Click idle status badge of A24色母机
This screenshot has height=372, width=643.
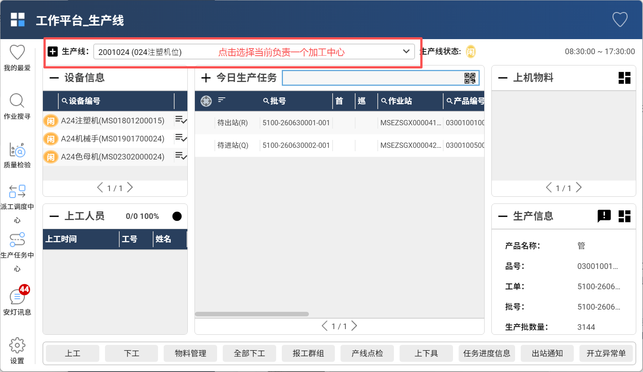tap(51, 157)
